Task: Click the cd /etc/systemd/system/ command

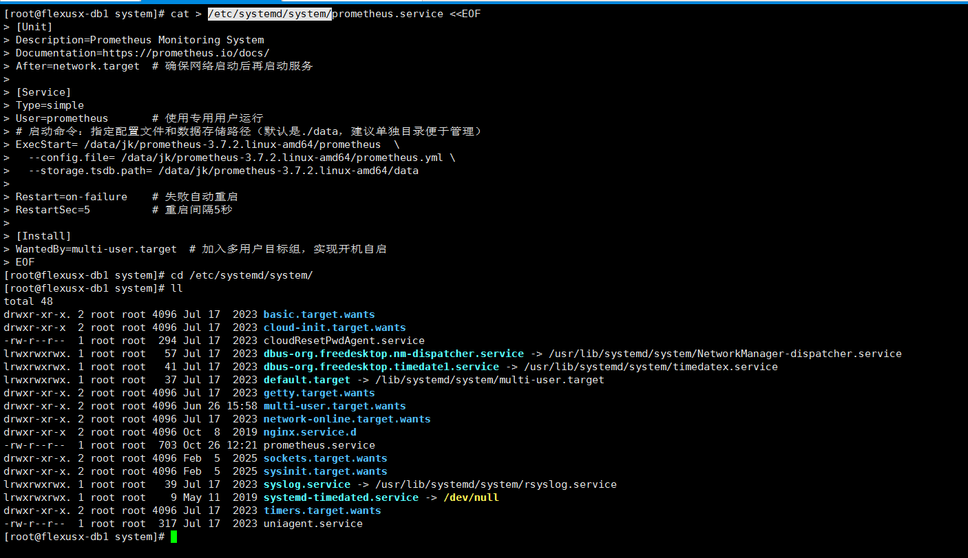Action: 242,275
